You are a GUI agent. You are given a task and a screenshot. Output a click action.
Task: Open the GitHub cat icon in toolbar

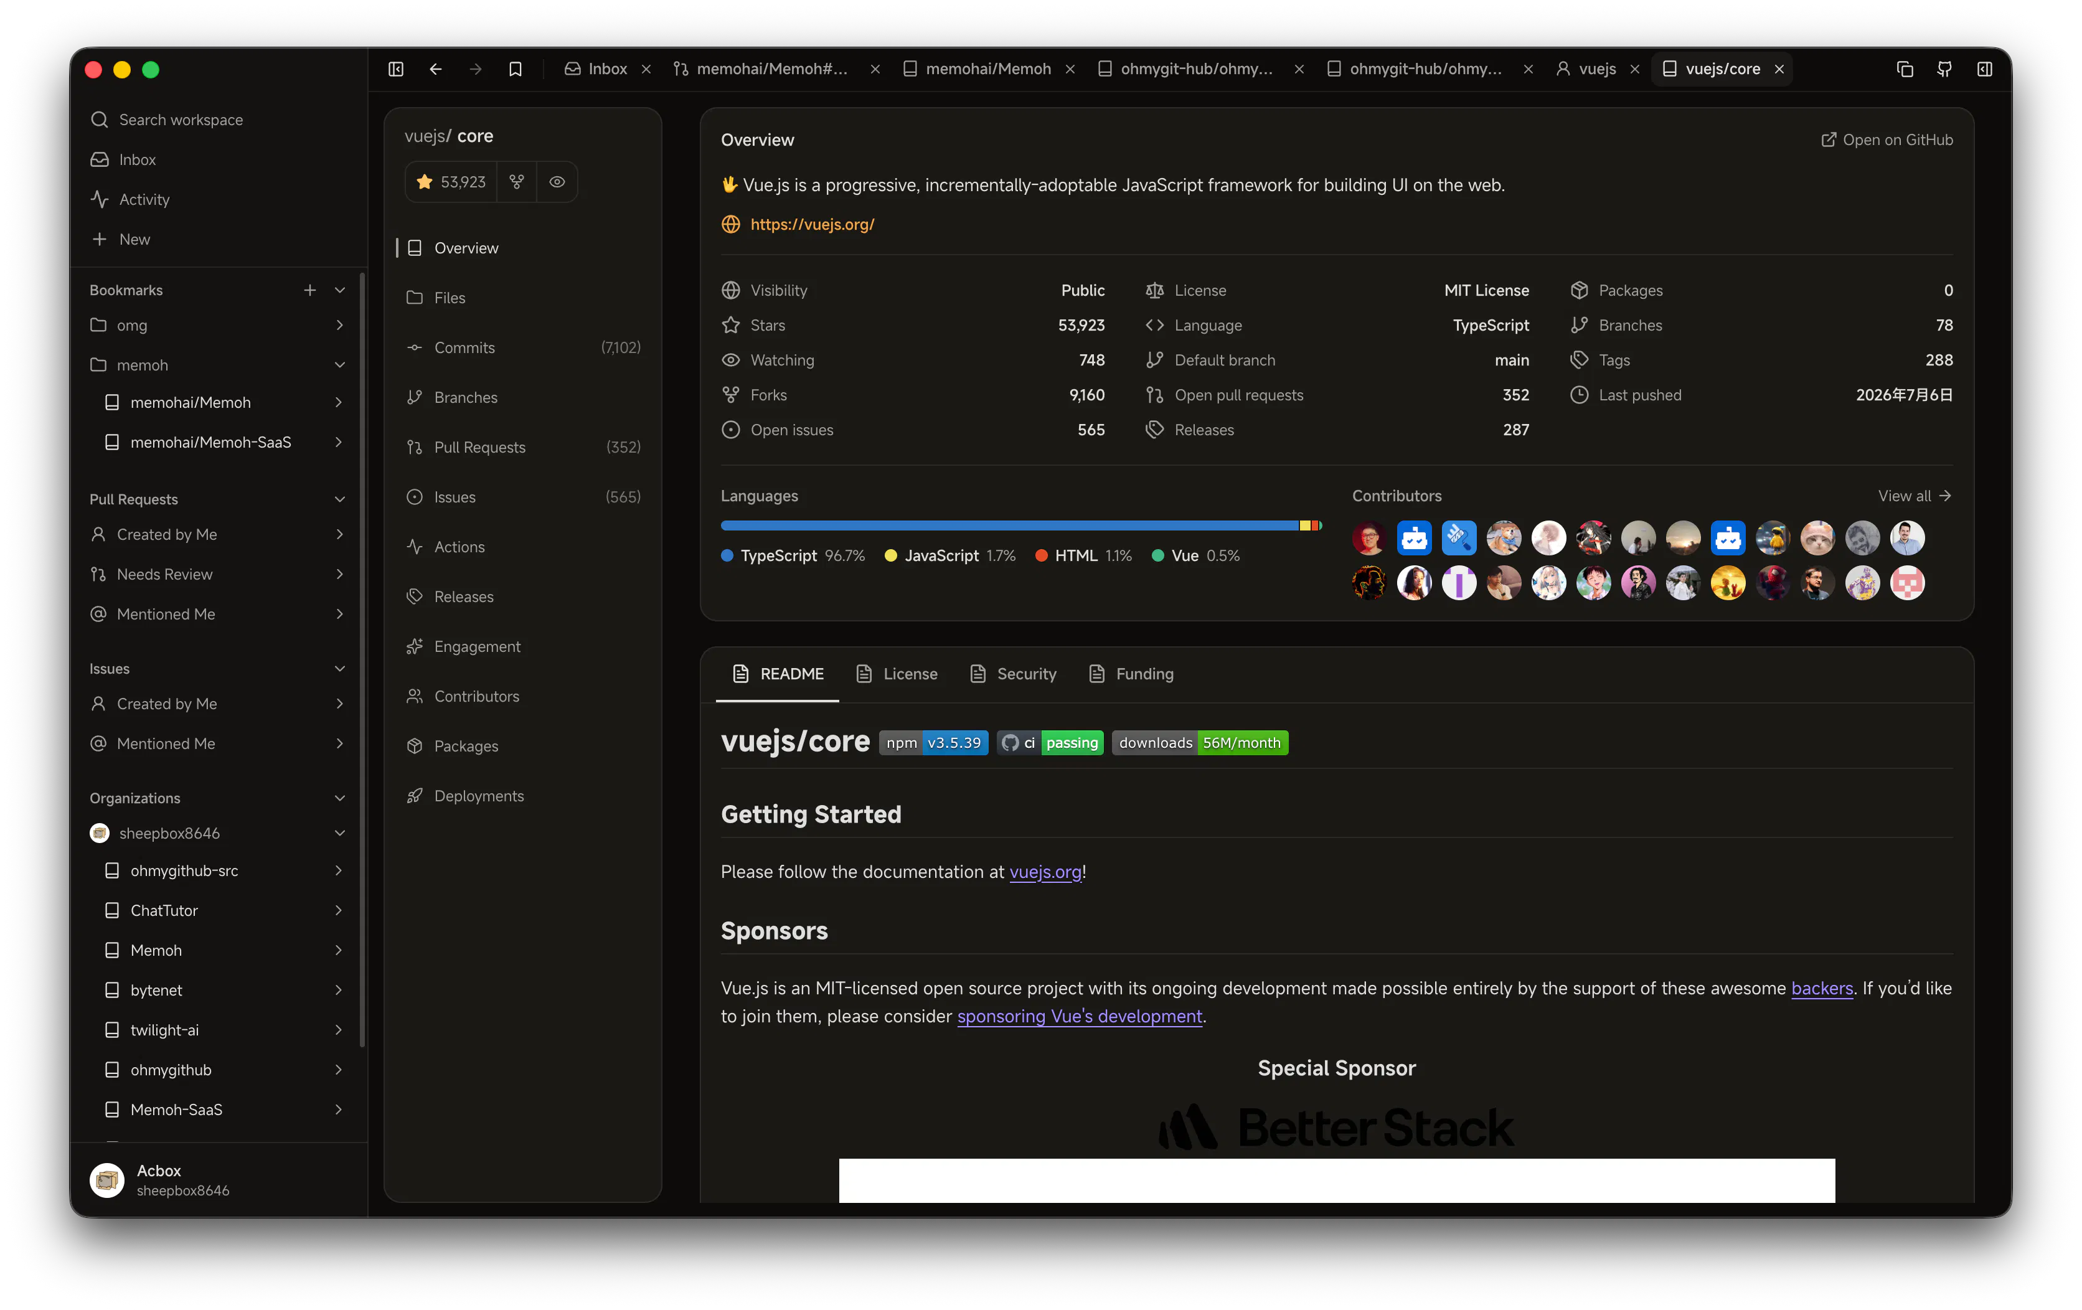click(1944, 69)
